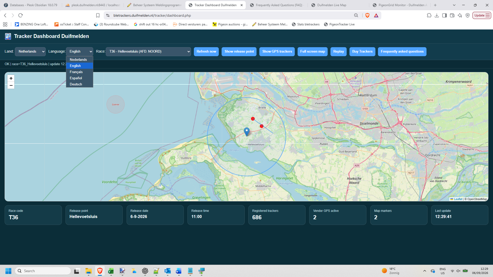Open Full screen map
Screen dimensions: 493x277
pyautogui.click(x=312, y=52)
